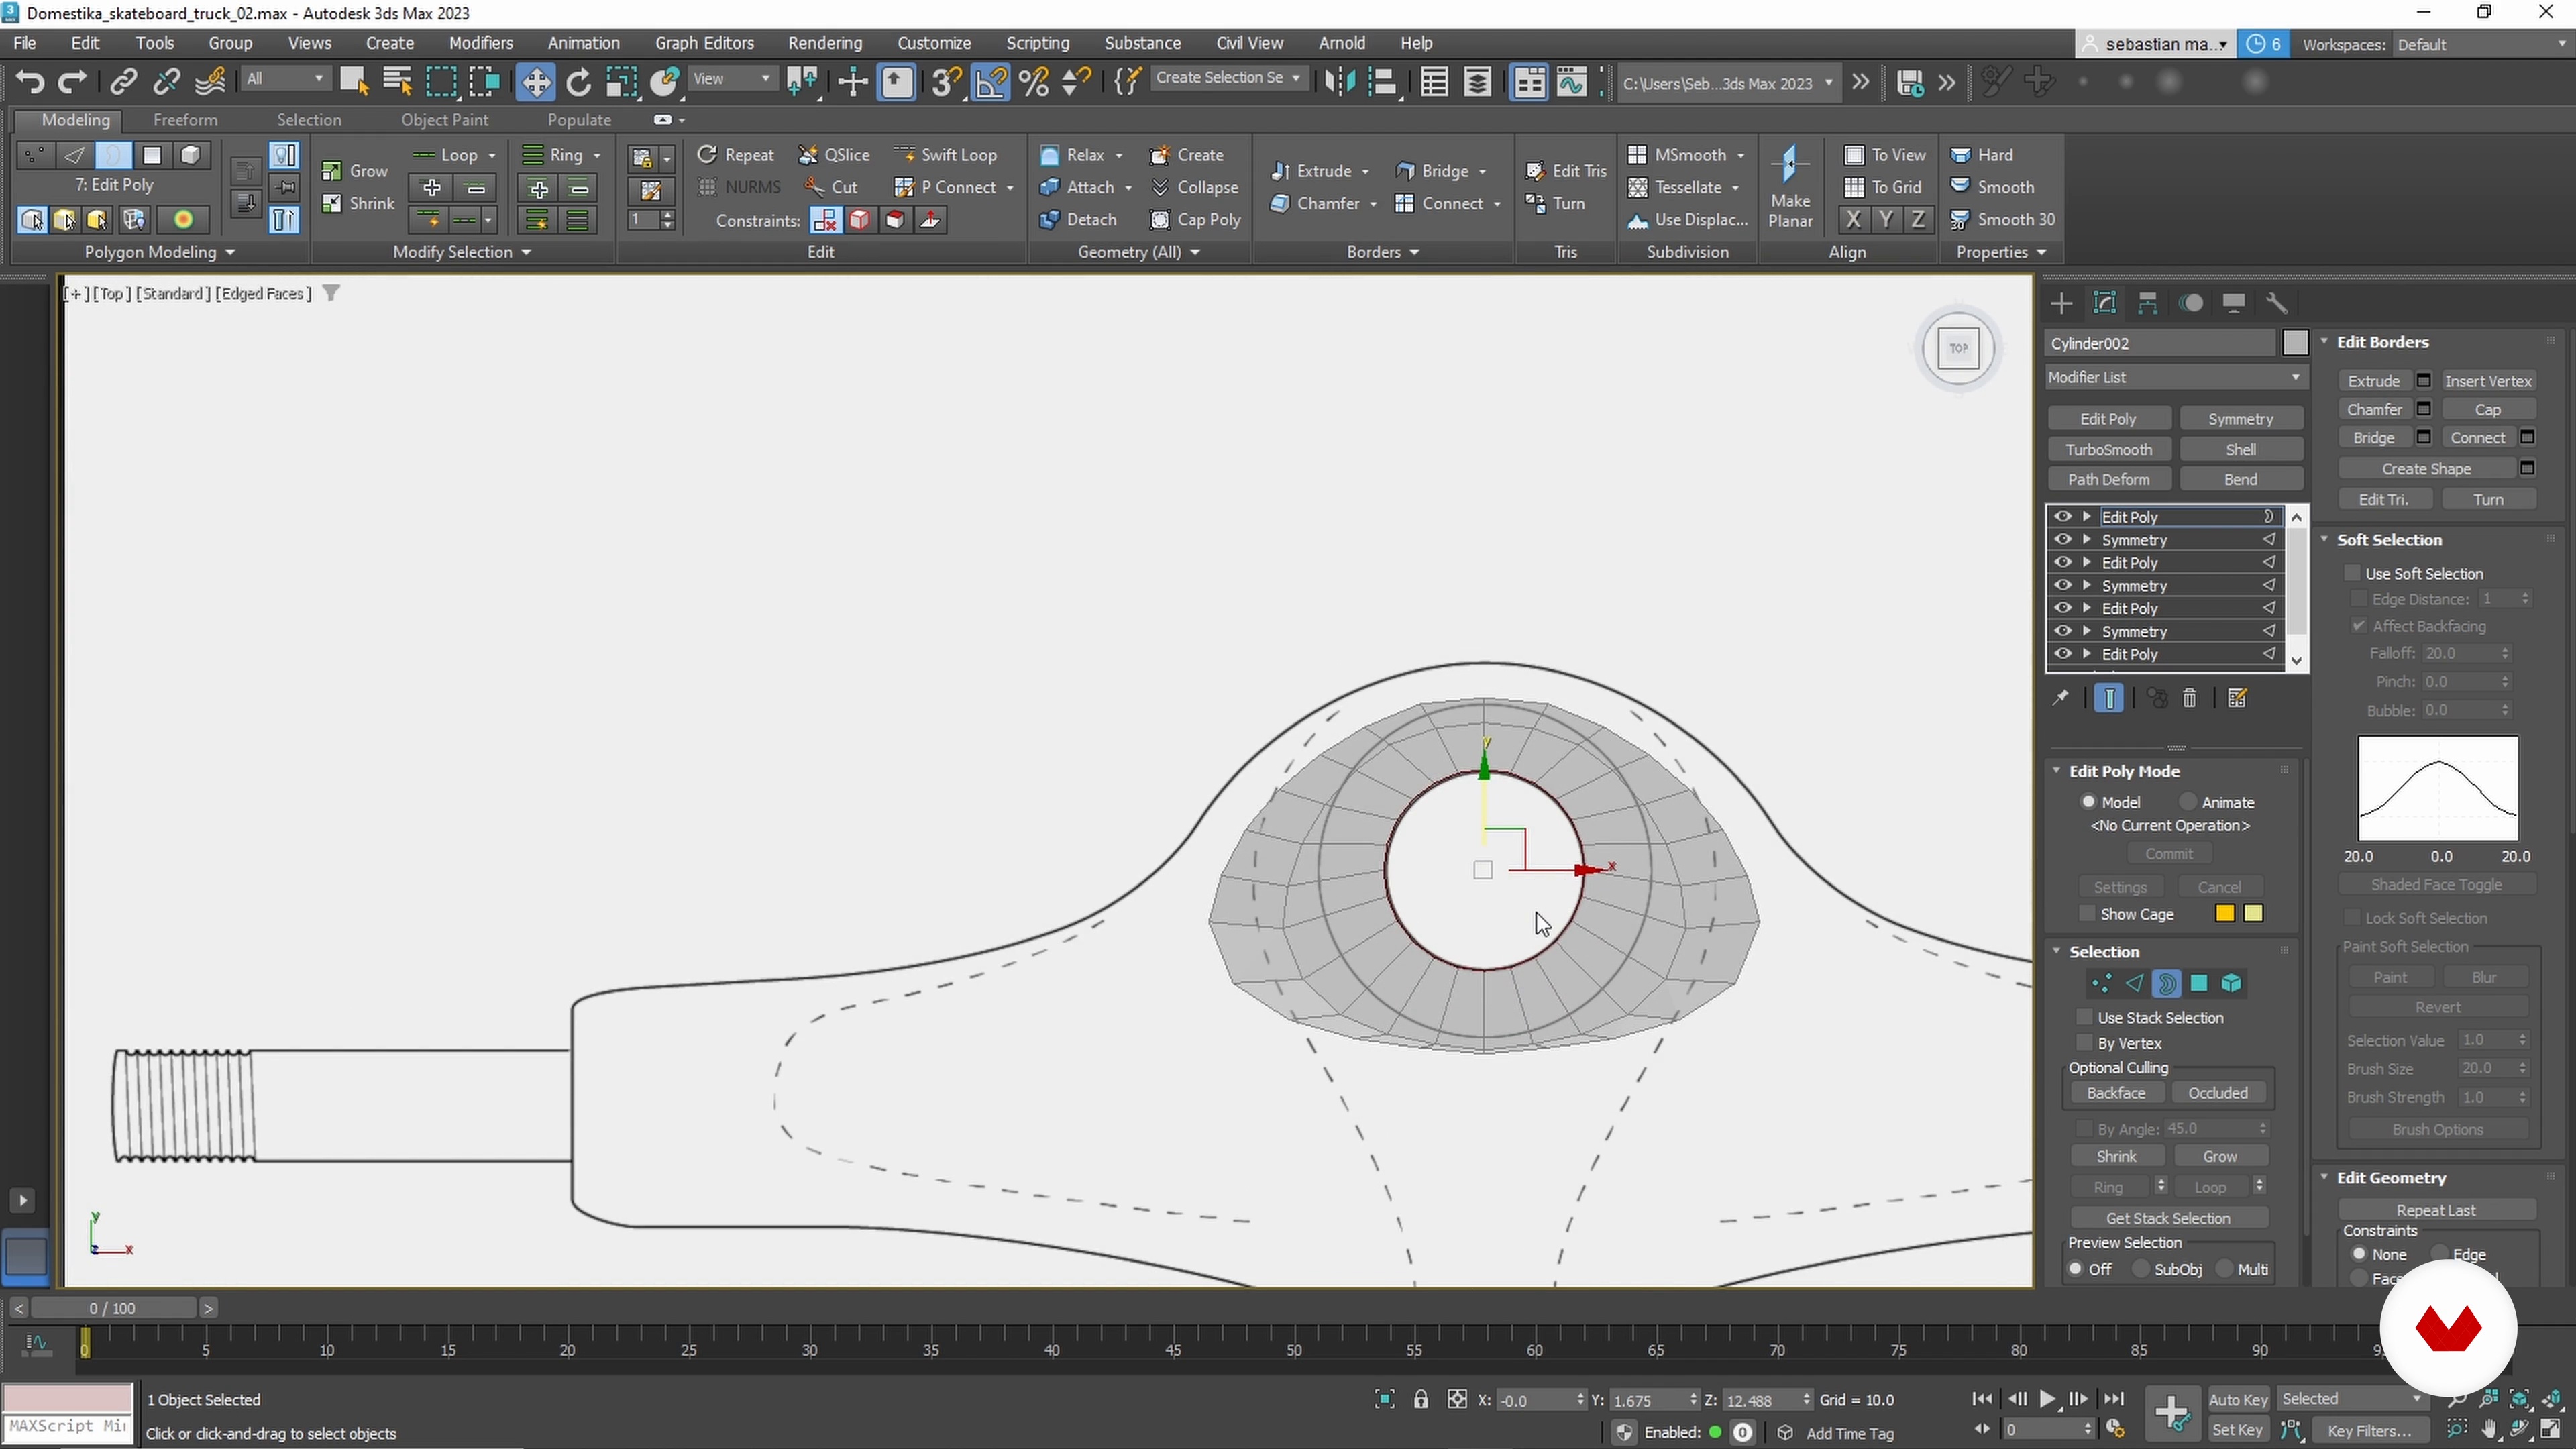2576x1449 pixels.
Task: Expand the Geometry (All) panel arrow
Action: click(x=1195, y=252)
